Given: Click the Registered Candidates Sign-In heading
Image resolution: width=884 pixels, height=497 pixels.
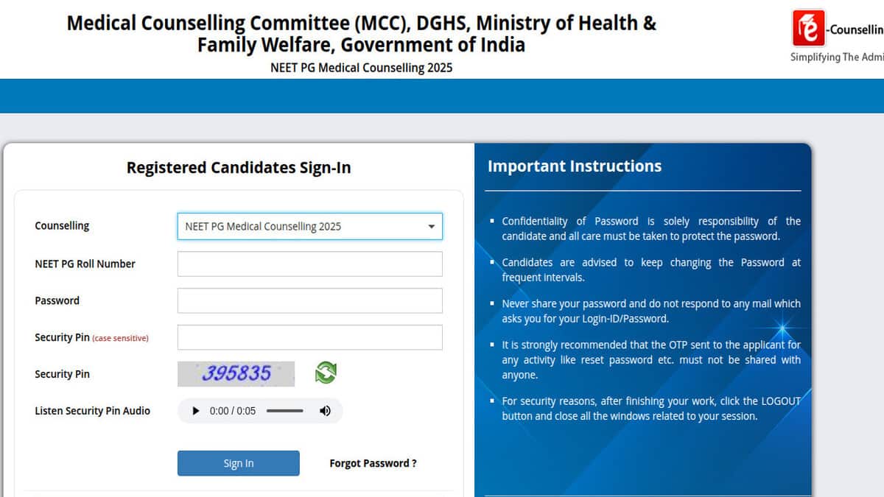Looking at the screenshot, I should 239,168.
